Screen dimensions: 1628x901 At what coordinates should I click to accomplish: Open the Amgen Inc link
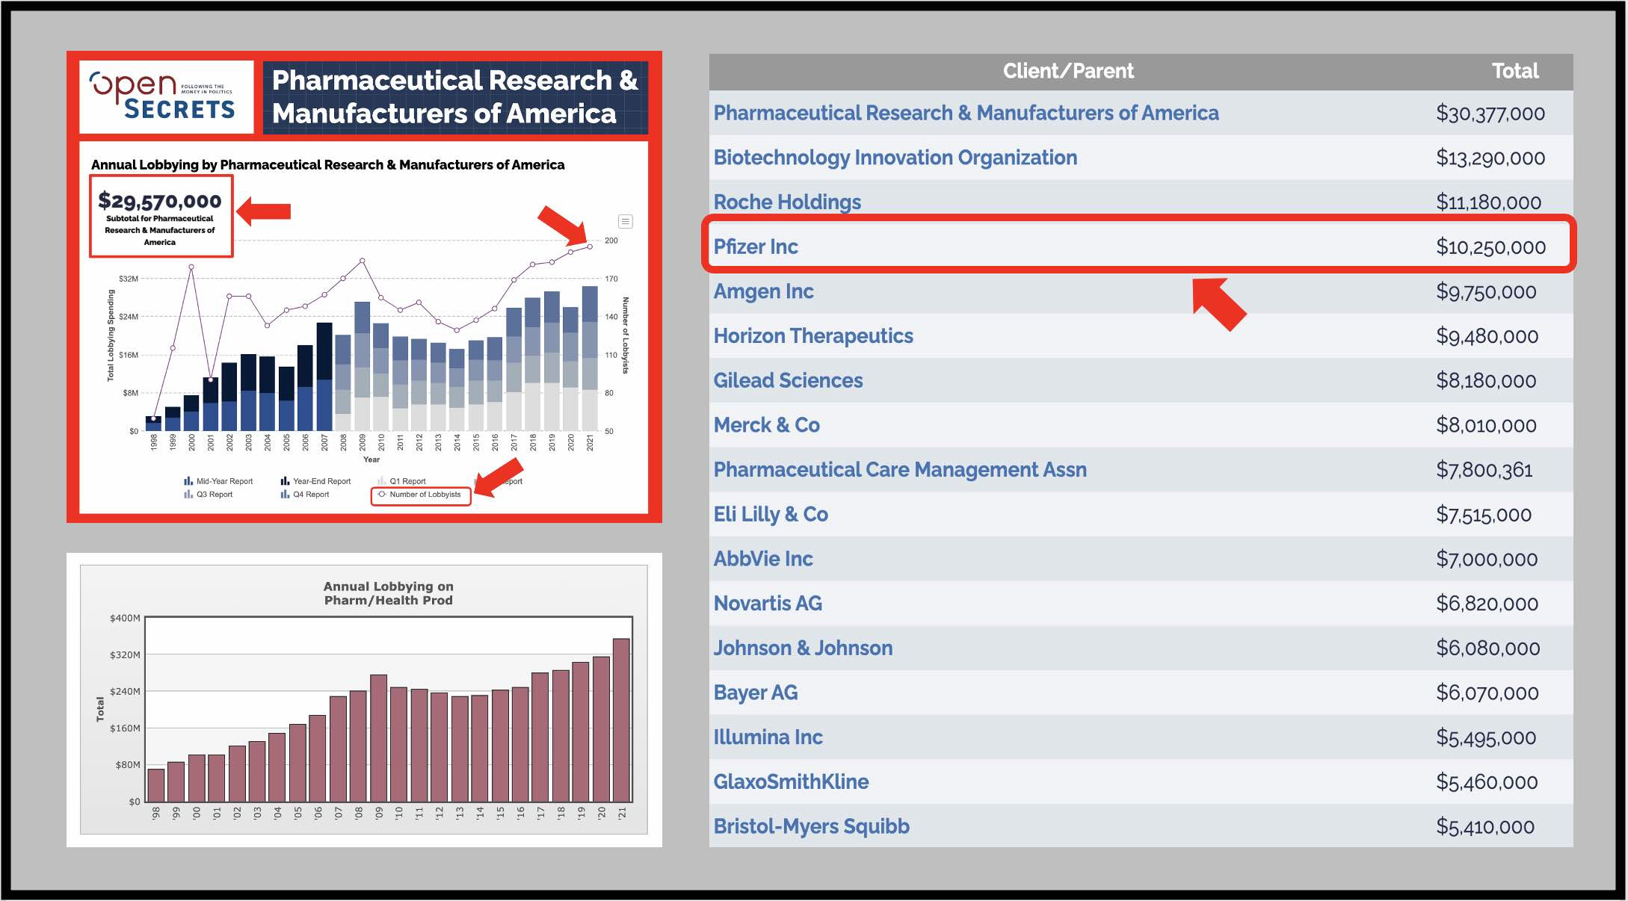[x=763, y=291]
